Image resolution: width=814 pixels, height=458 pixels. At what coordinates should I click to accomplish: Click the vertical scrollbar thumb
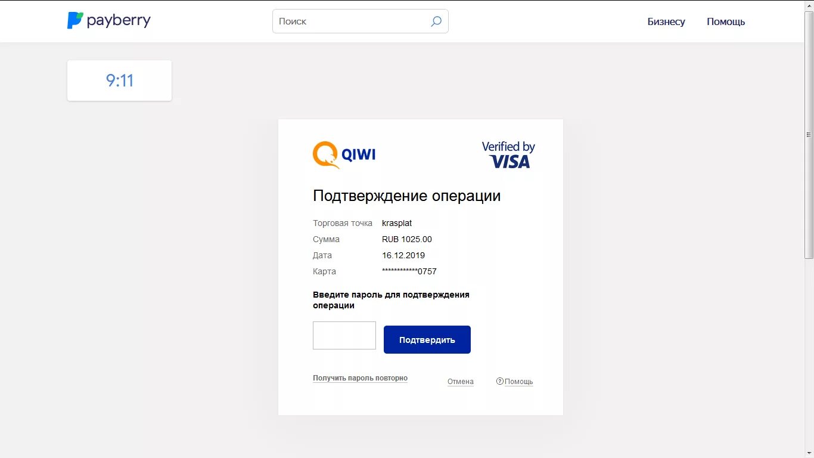(x=809, y=134)
